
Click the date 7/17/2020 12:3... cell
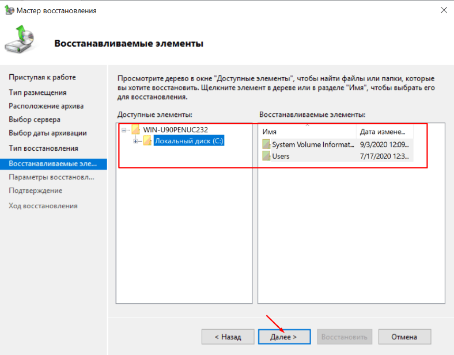coord(384,156)
